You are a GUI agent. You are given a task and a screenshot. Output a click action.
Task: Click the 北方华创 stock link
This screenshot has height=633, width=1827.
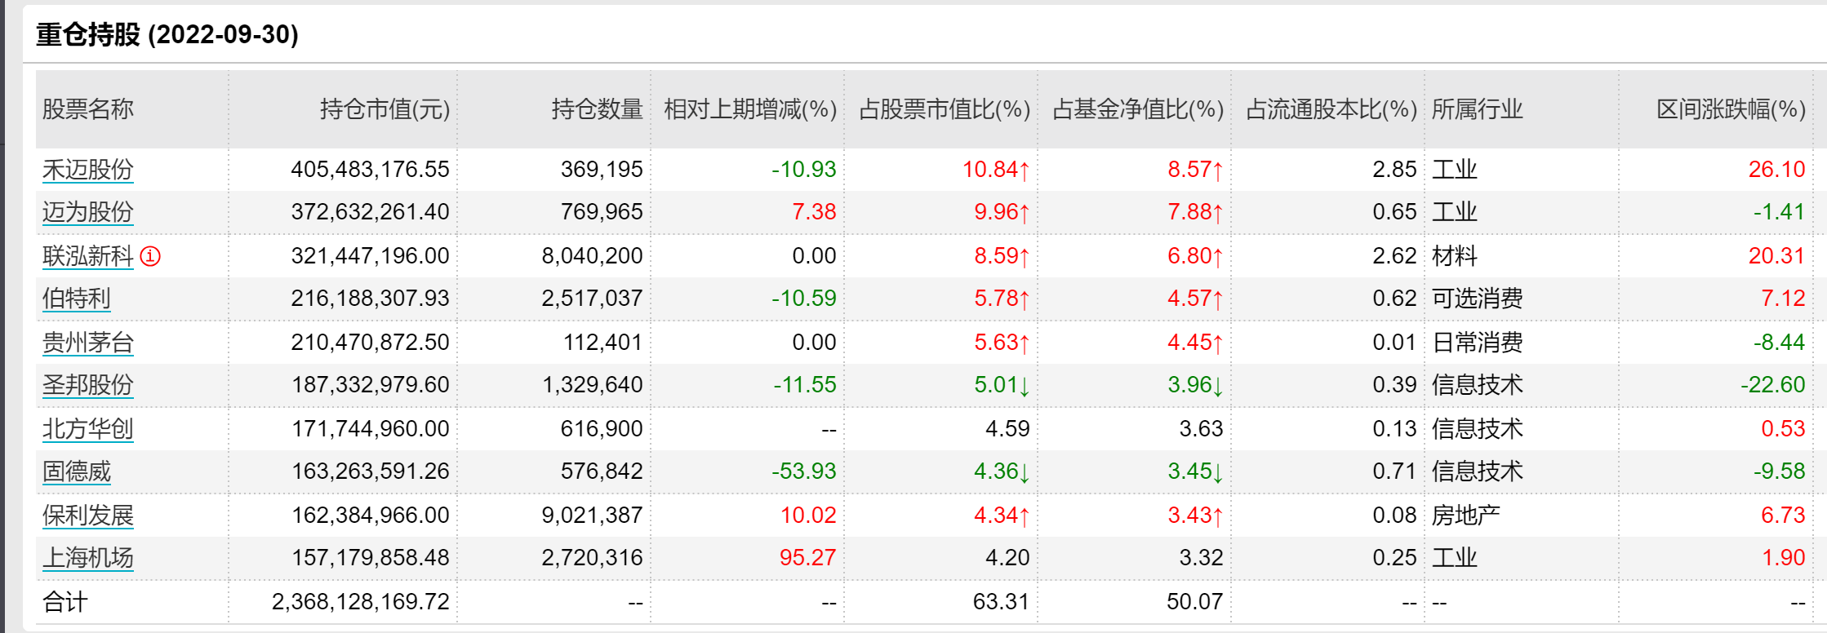[x=87, y=429]
